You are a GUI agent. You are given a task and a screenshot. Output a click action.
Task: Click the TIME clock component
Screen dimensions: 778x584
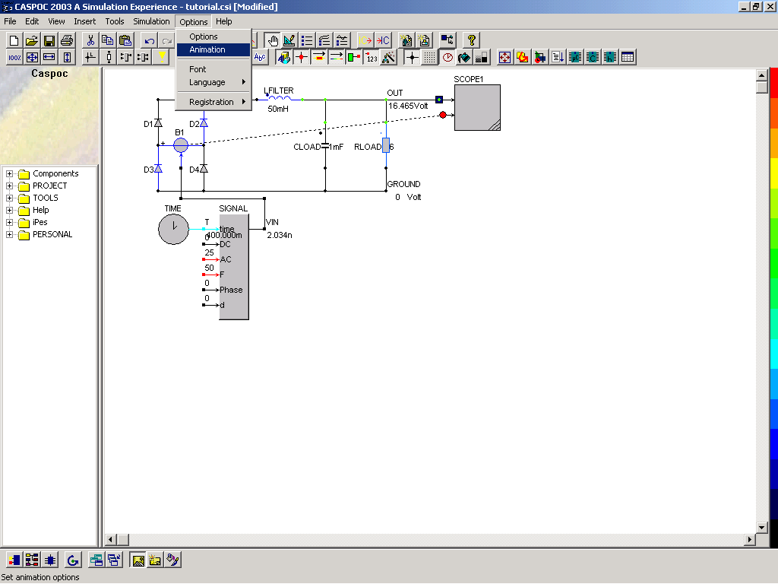click(173, 229)
